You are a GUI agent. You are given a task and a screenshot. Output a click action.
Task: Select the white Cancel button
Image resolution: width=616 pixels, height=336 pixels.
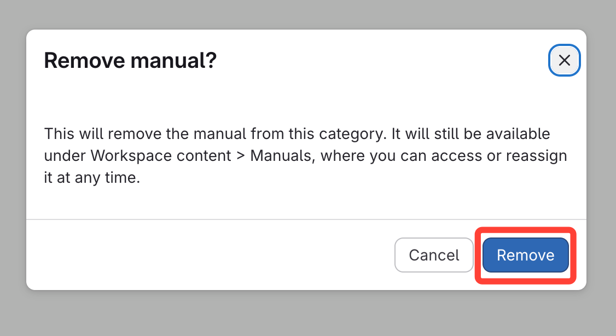tap(434, 255)
